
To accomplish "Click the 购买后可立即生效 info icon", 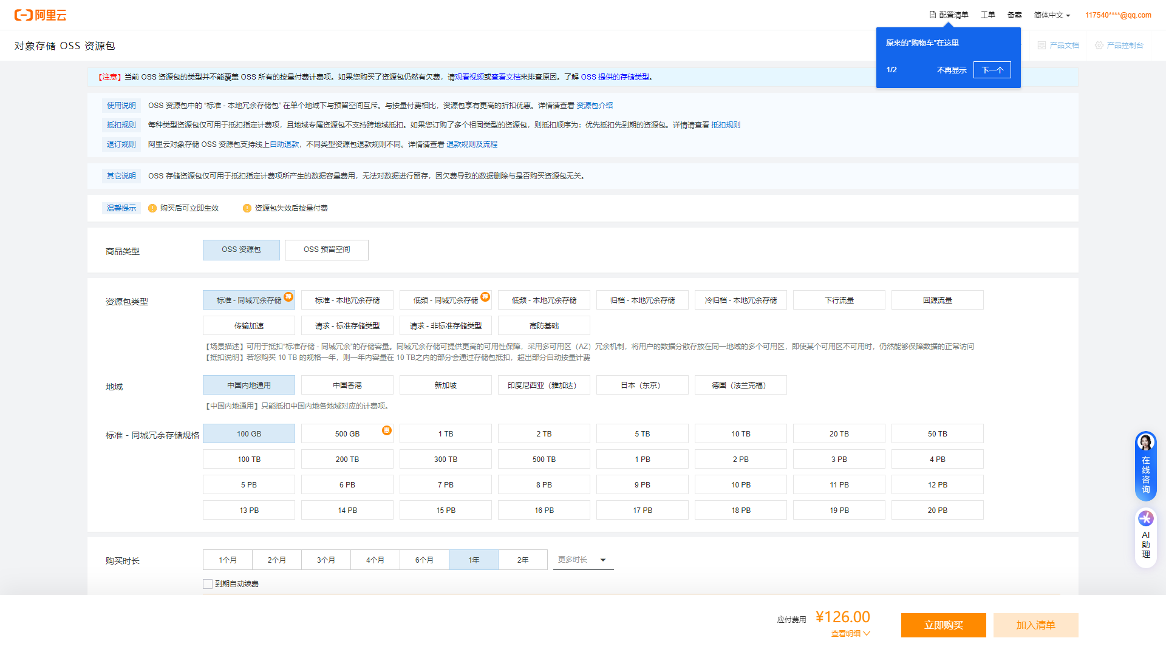I will point(152,208).
